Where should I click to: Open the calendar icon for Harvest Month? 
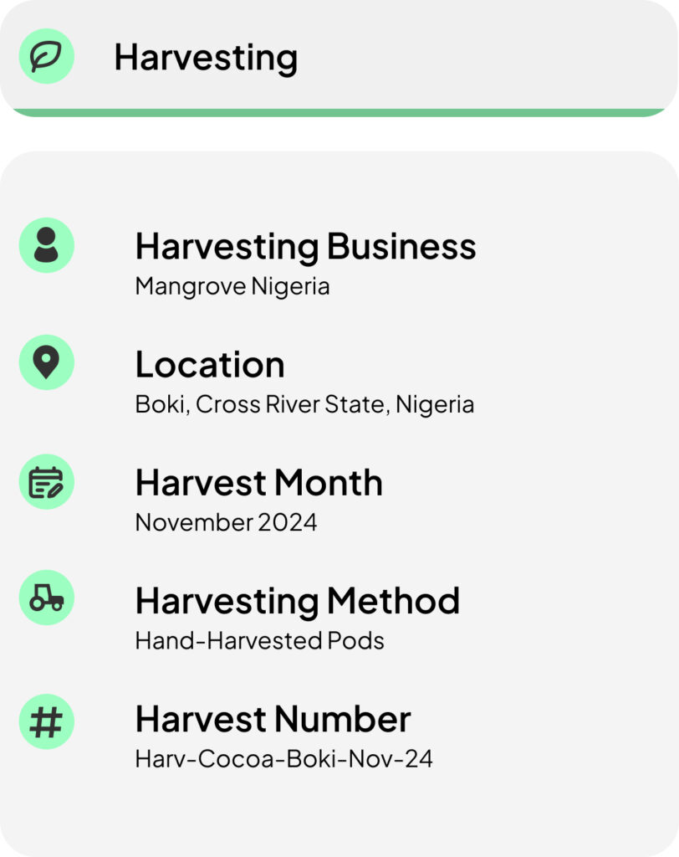click(47, 481)
